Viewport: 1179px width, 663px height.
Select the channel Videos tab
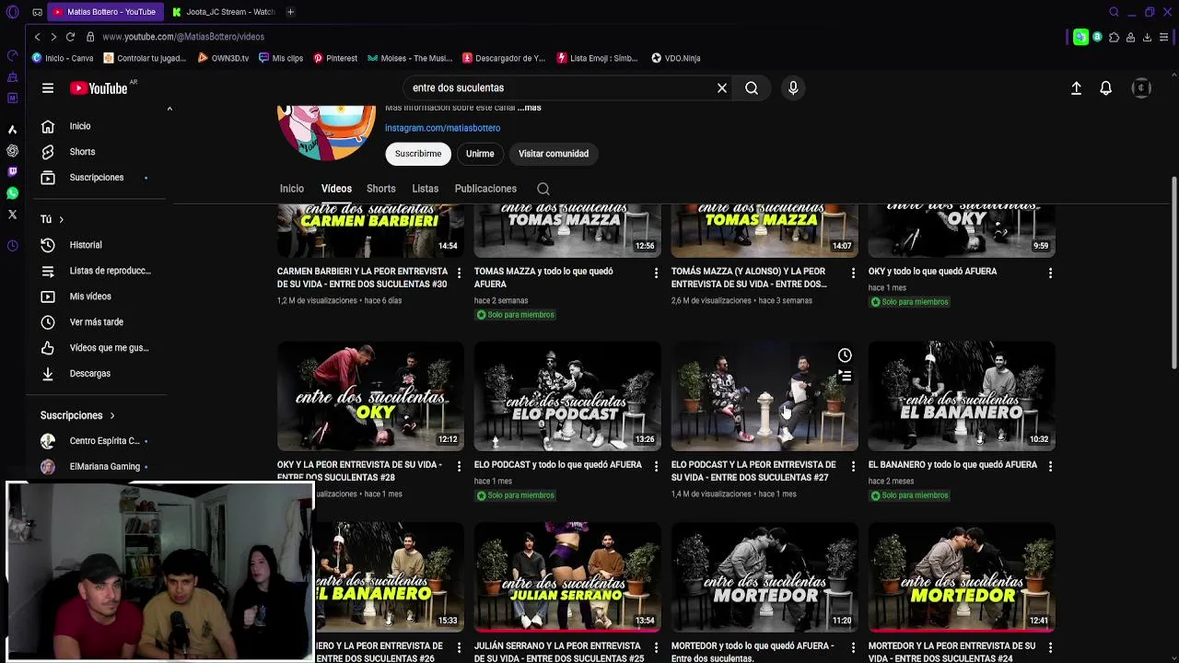click(x=336, y=189)
